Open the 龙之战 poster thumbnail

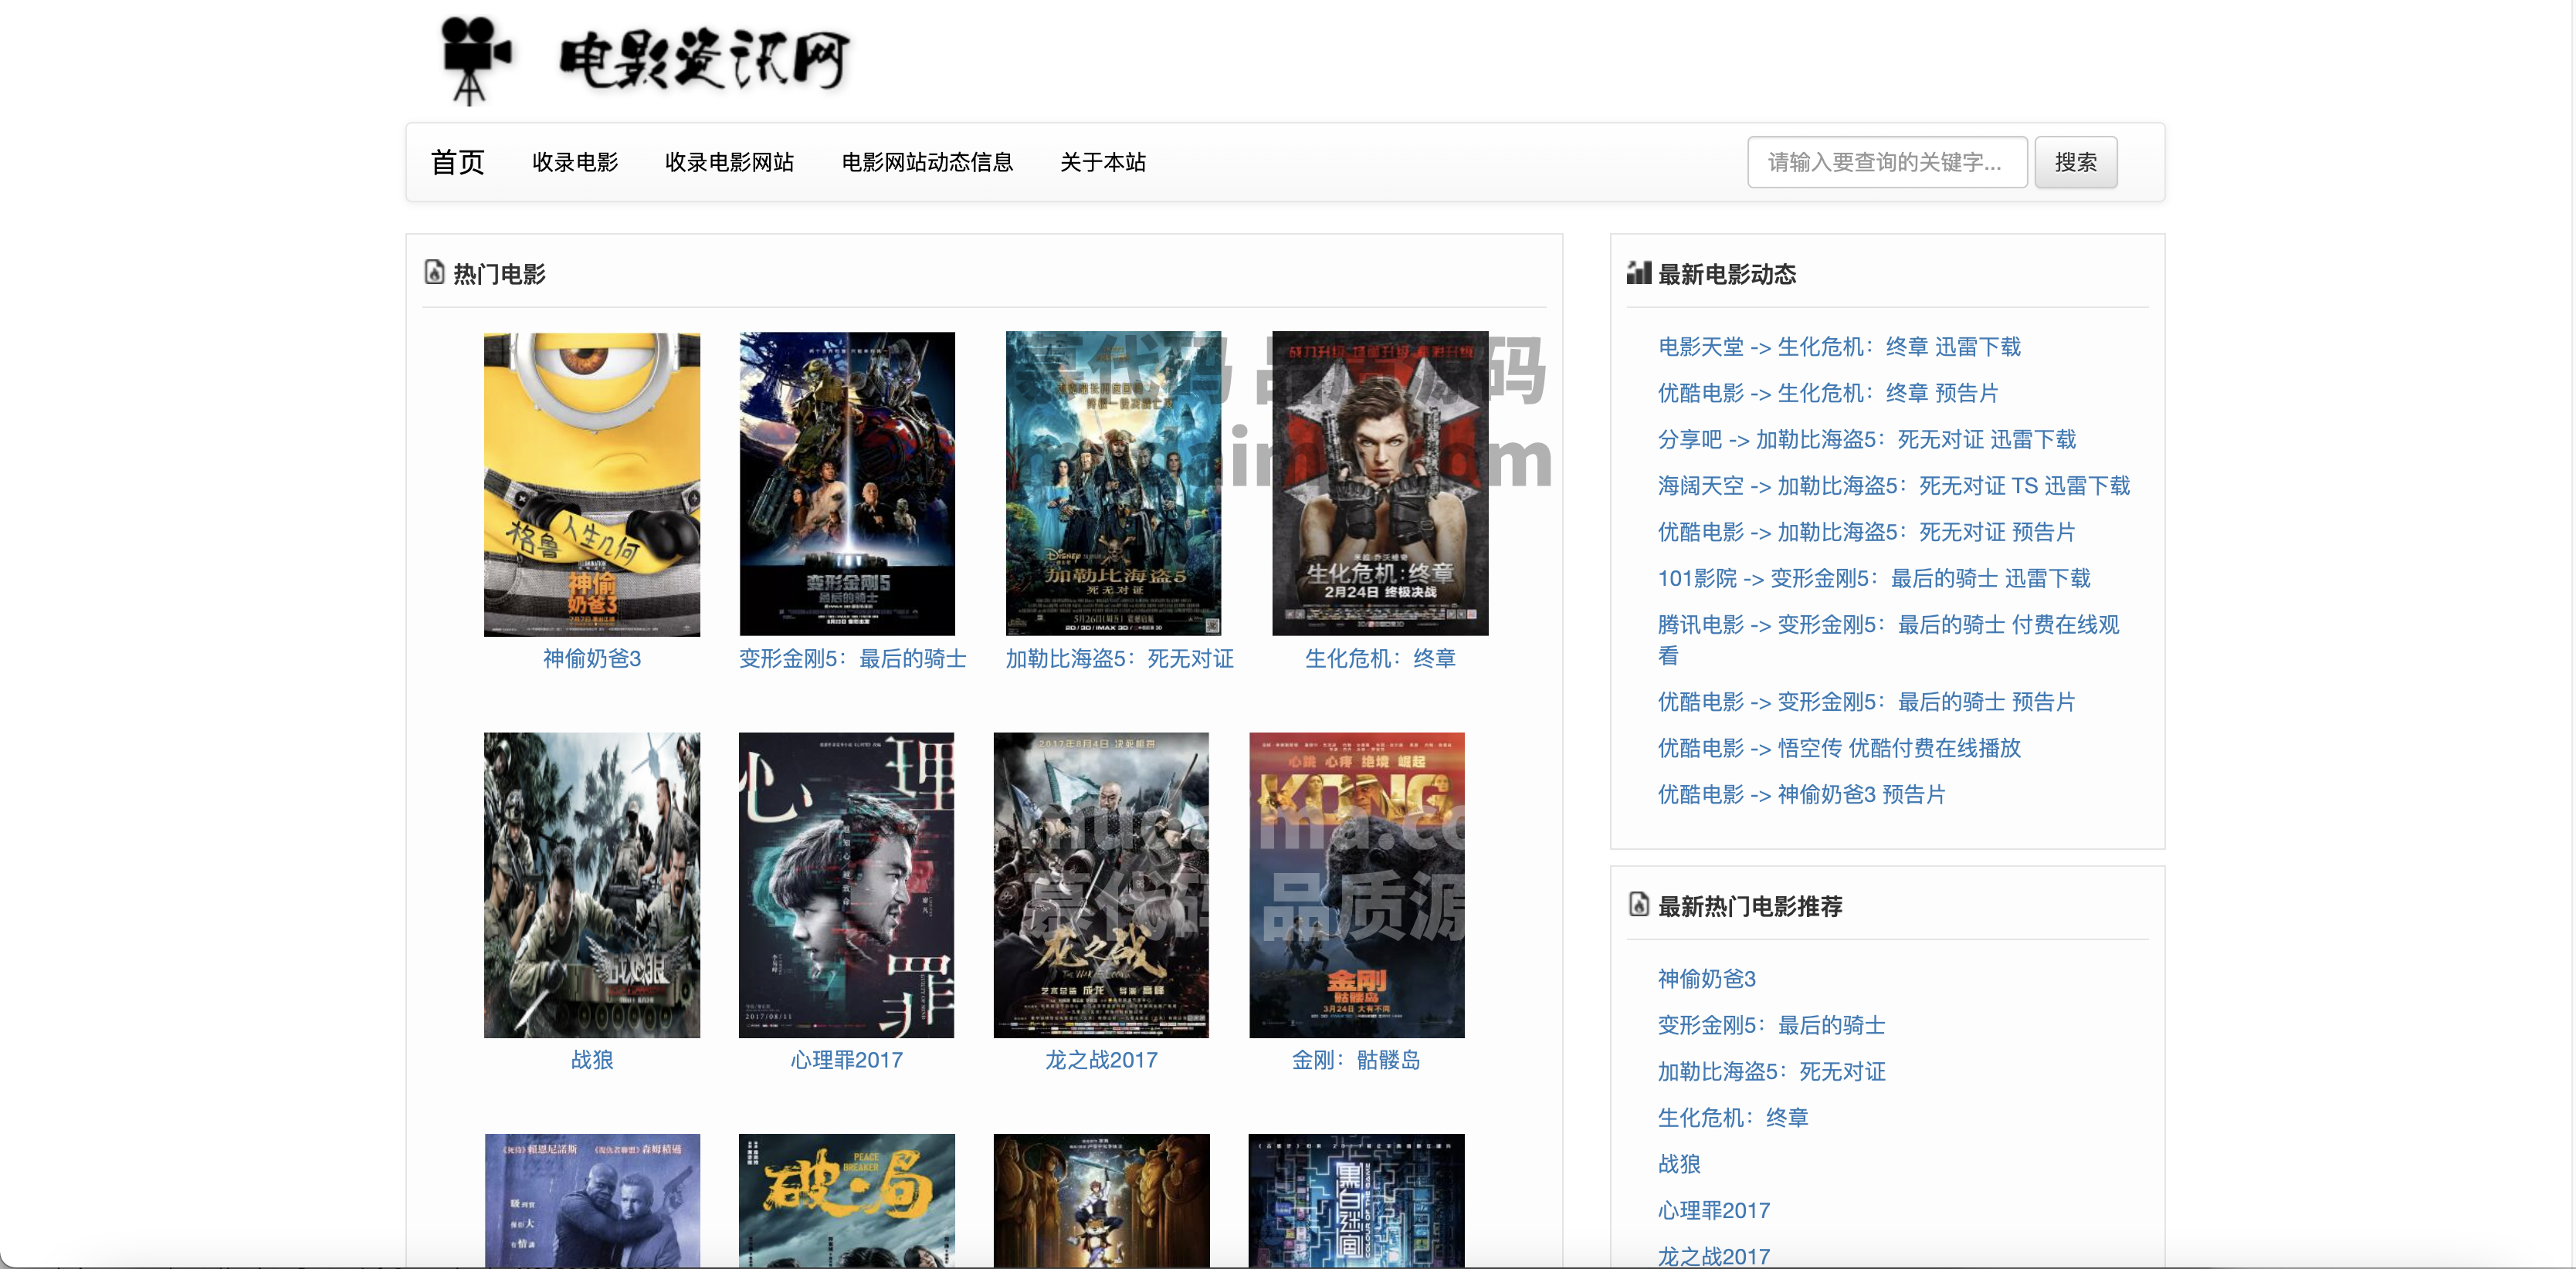[x=1101, y=885]
